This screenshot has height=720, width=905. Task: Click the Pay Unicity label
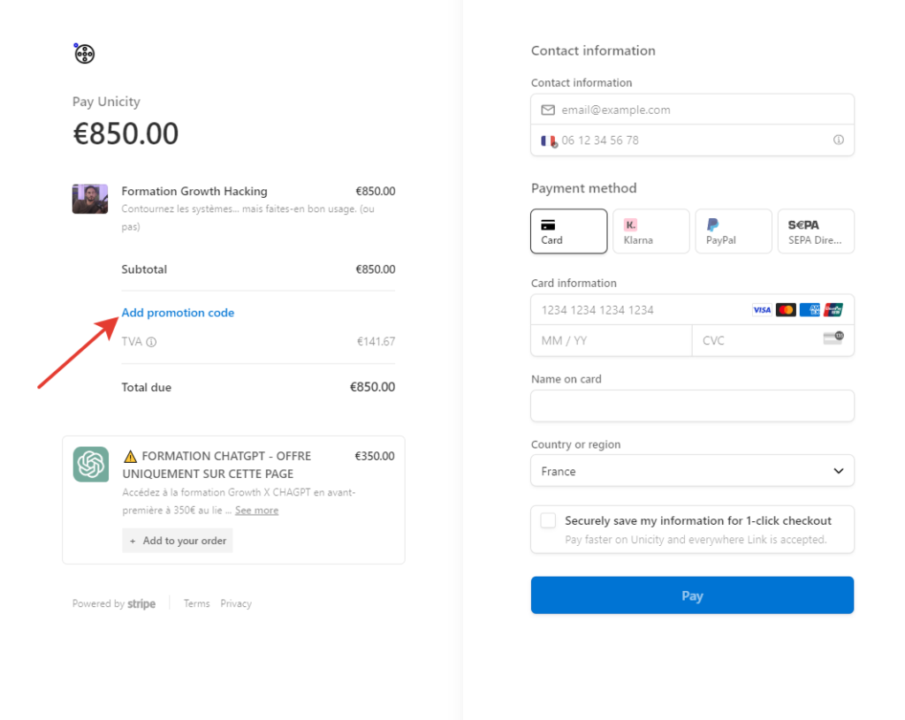tap(106, 102)
